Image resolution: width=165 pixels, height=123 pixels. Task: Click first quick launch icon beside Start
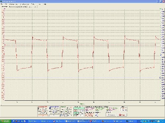tap(14, 121)
